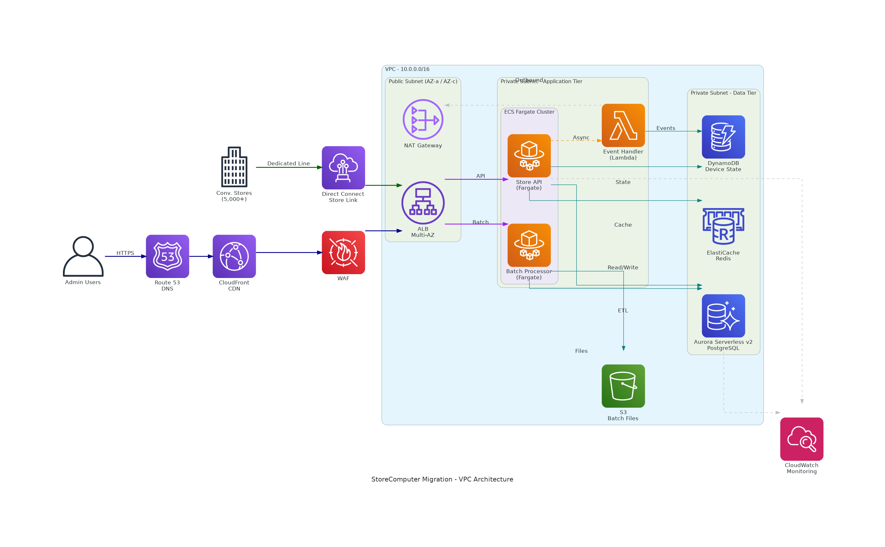Viewport: 885px width, 547px height.
Task: Click the Direct Connect Store Link icon
Action: pos(343,168)
